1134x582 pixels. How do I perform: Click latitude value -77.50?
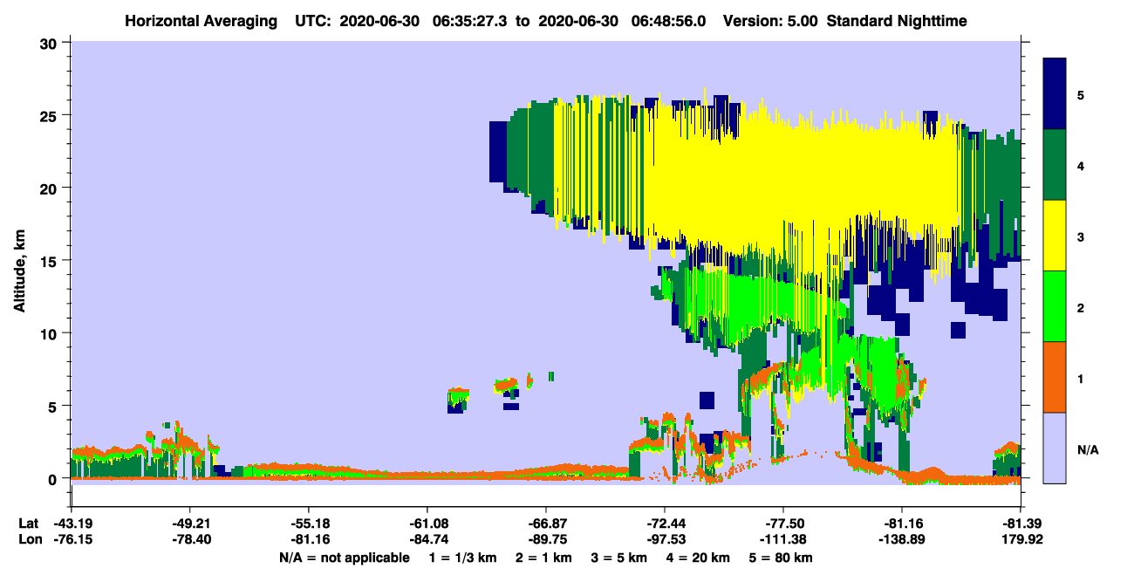[783, 524]
